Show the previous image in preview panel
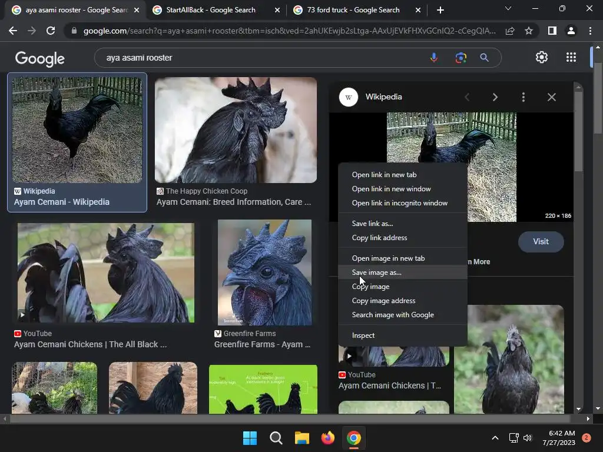Screen dimensions: 603x452 pos(467,97)
